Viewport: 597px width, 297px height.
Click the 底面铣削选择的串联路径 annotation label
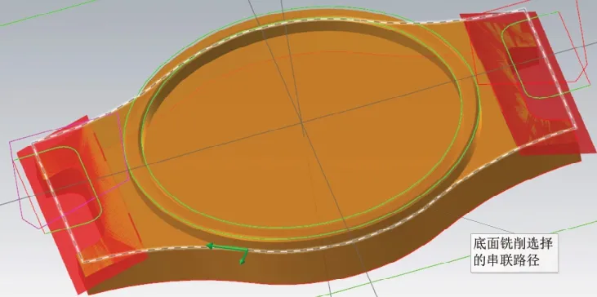(x=514, y=253)
